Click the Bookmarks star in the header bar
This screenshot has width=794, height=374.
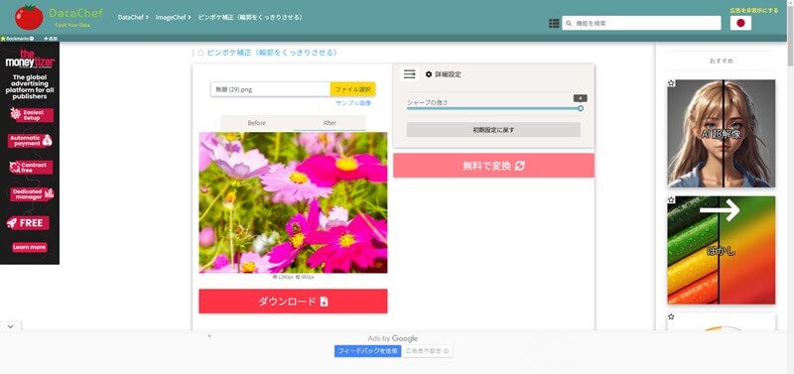point(3,39)
